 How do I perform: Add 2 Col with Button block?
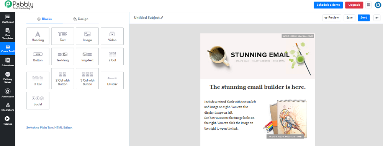pyautogui.click(x=63, y=79)
